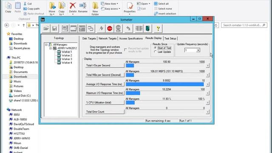Select Worker 3 in the Topology tree
Image resolution: width=272 pixels, height=153 pixels.
click(65, 59)
